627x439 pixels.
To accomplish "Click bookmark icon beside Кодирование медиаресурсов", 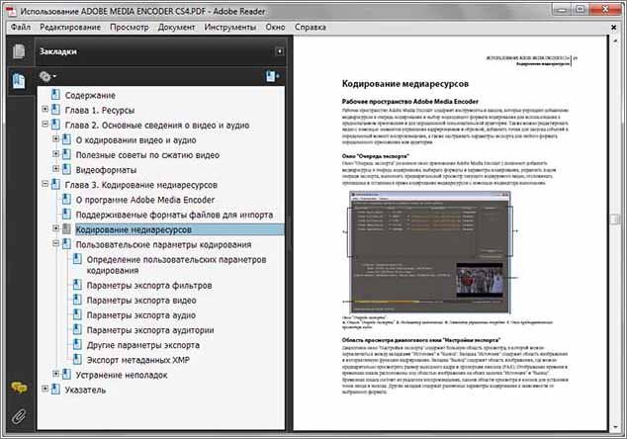I will 66,229.
